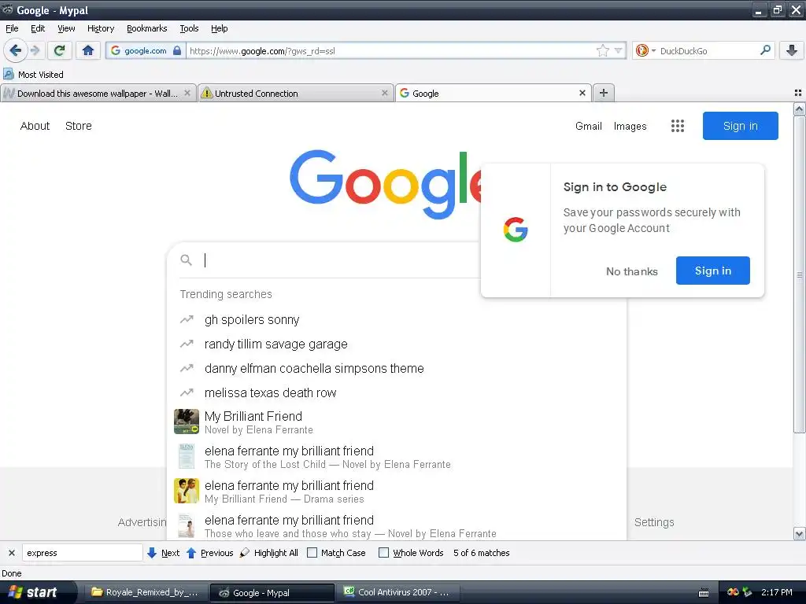Reload the current page
This screenshot has height=604, width=806.
coord(60,50)
